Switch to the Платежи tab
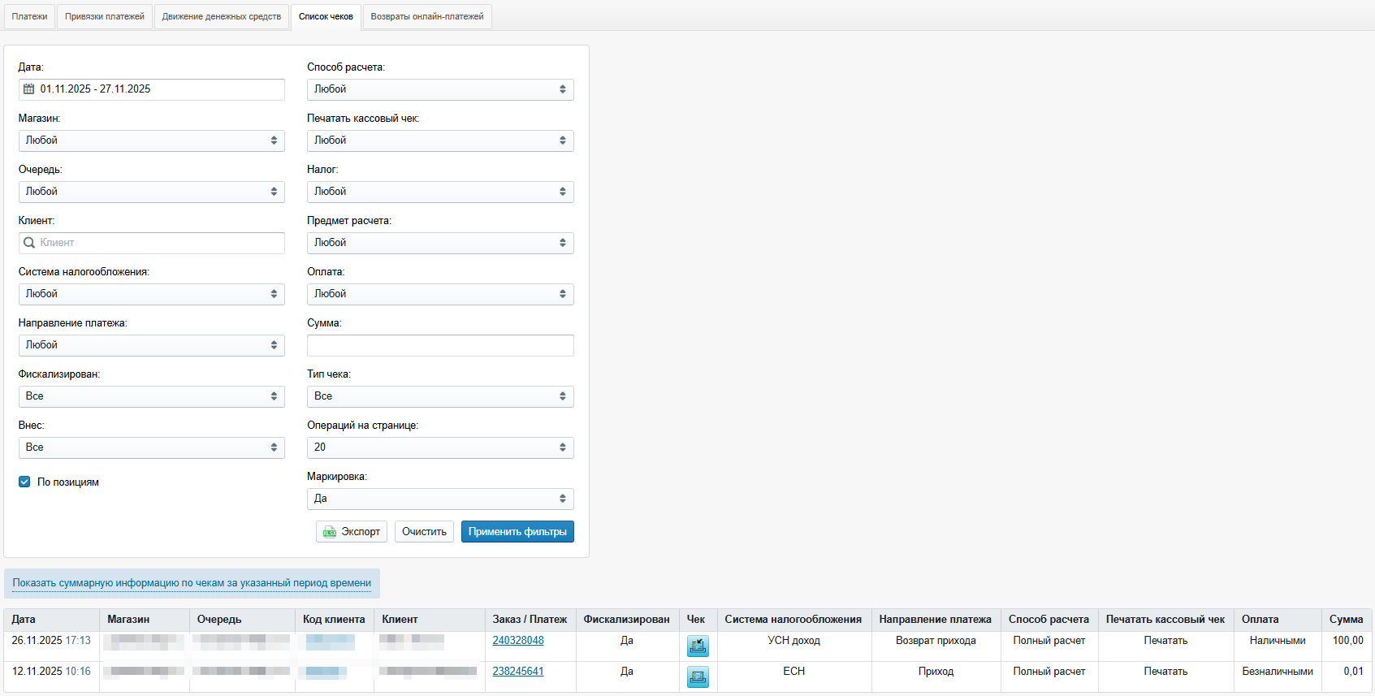The height and width of the screenshot is (696, 1375). pyautogui.click(x=30, y=16)
